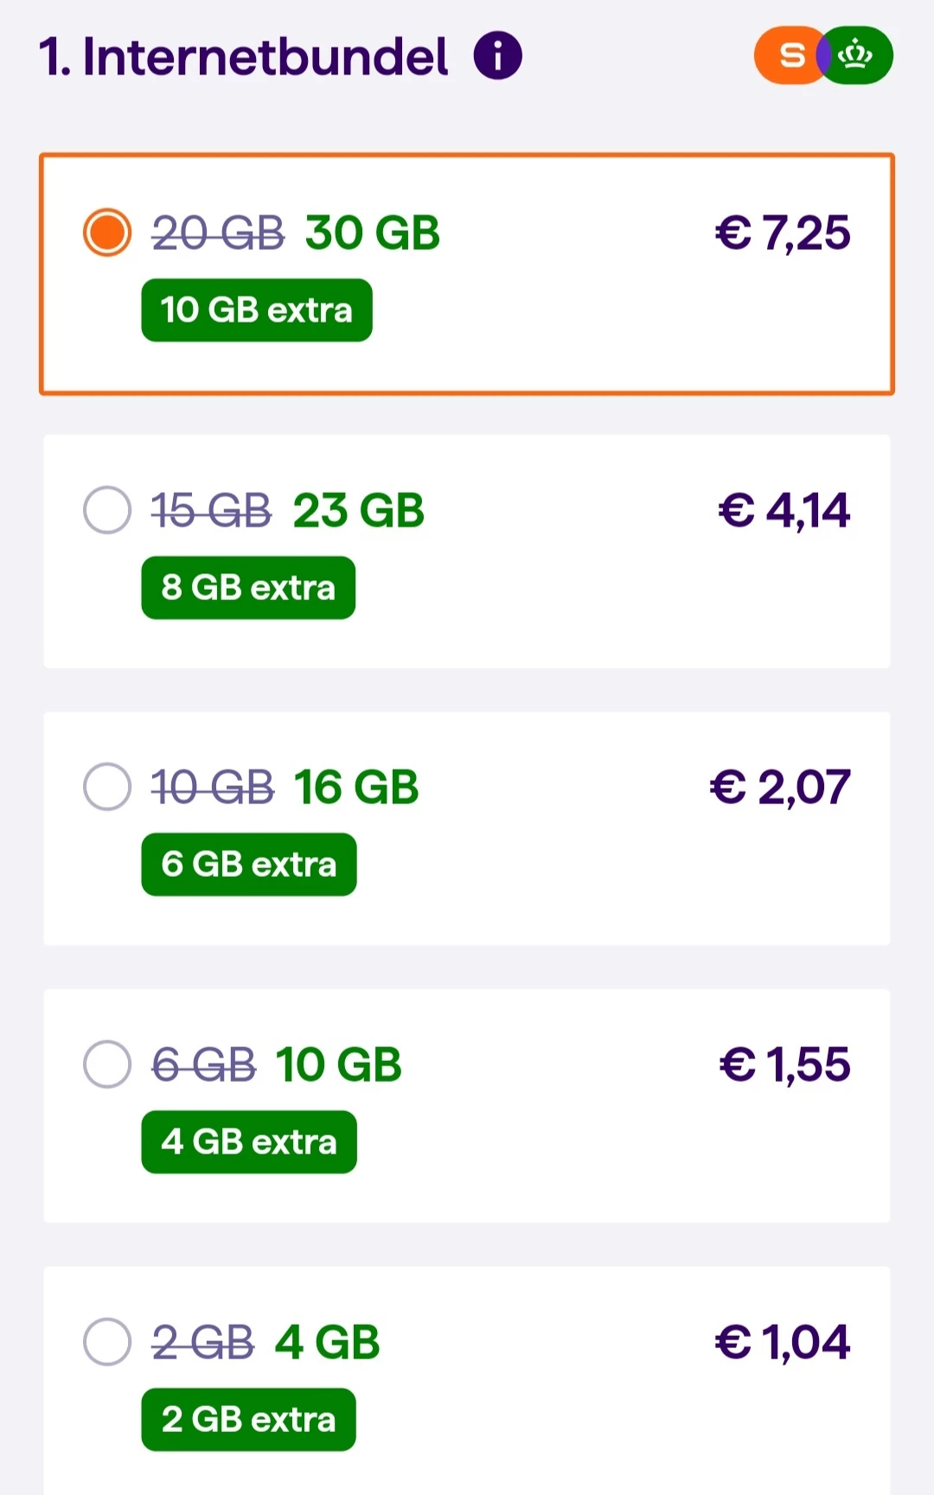Click the € 1,55 price
934x1495 pixels.
(x=784, y=1065)
